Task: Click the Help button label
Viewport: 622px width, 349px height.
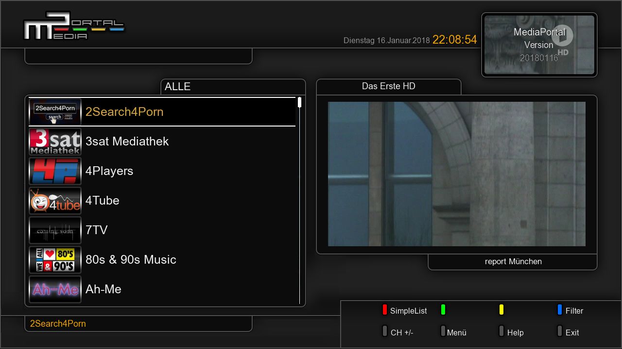Action: click(x=515, y=333)
